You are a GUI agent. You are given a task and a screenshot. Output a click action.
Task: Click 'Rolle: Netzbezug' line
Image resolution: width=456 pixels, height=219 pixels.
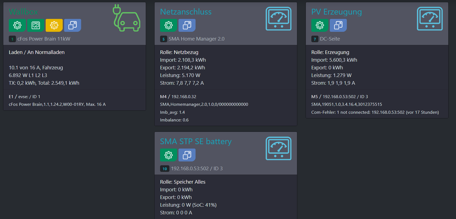(179, 52)
